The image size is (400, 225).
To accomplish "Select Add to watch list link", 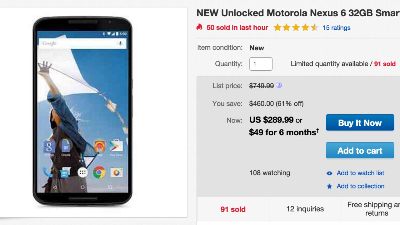I will pos(360,173).
